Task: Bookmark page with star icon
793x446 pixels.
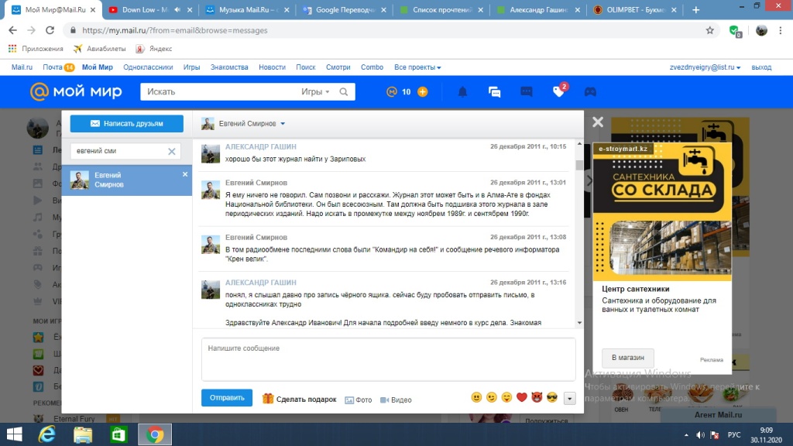Action: [x=710, y=30]
